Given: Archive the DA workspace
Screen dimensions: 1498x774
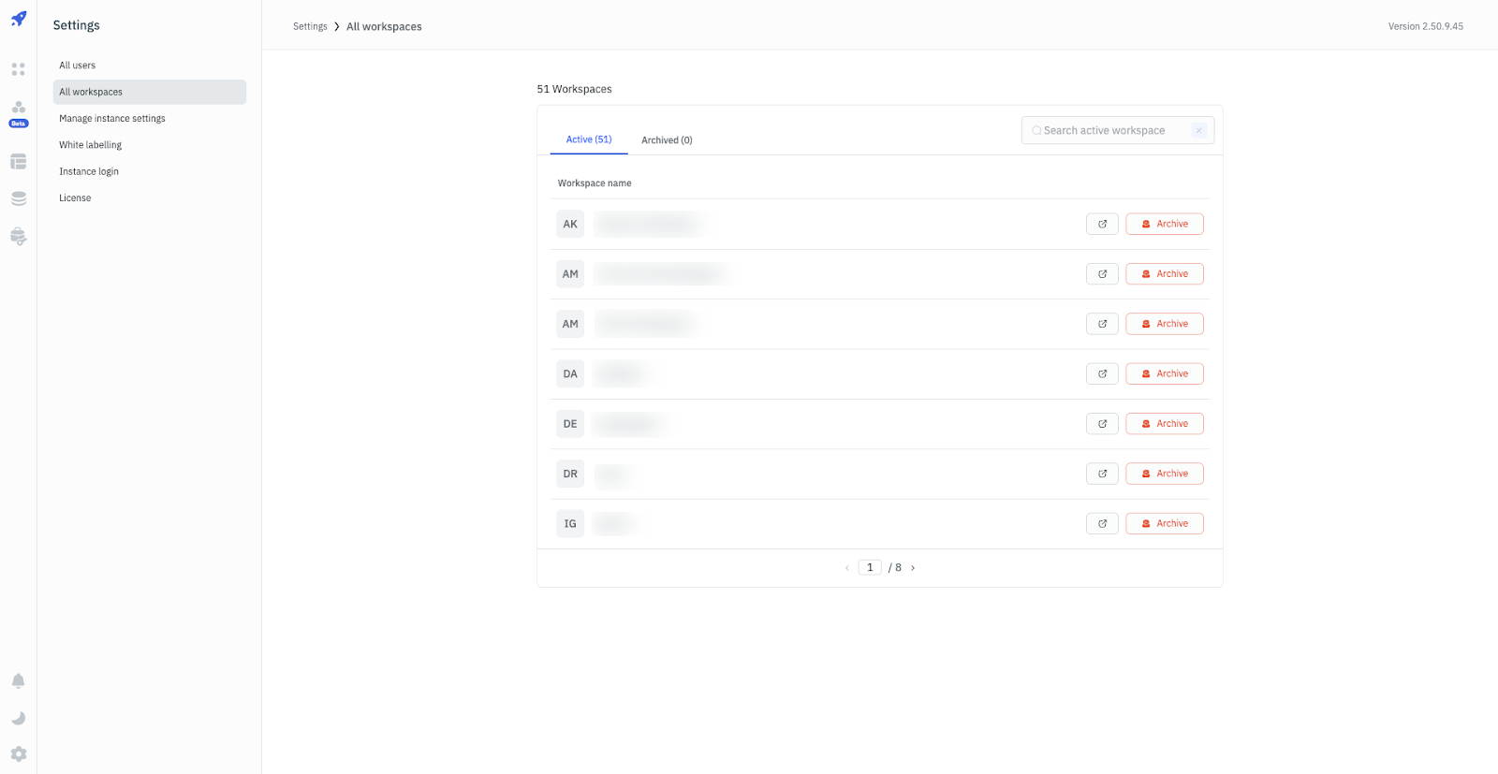Looking at the screenshot, I should click(1164, 374).
